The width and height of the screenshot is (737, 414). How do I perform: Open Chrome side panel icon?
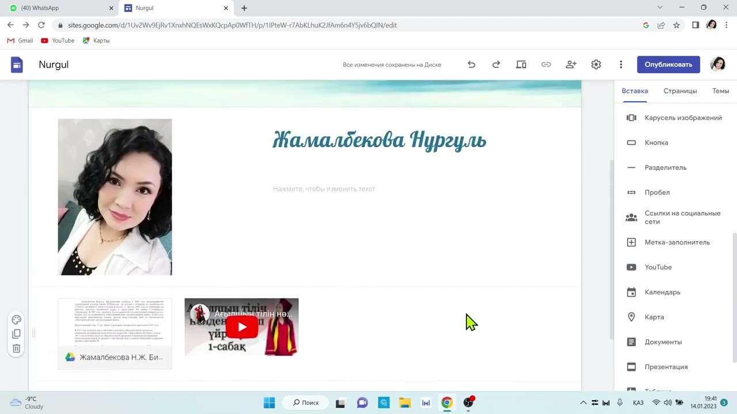point(696,25)
